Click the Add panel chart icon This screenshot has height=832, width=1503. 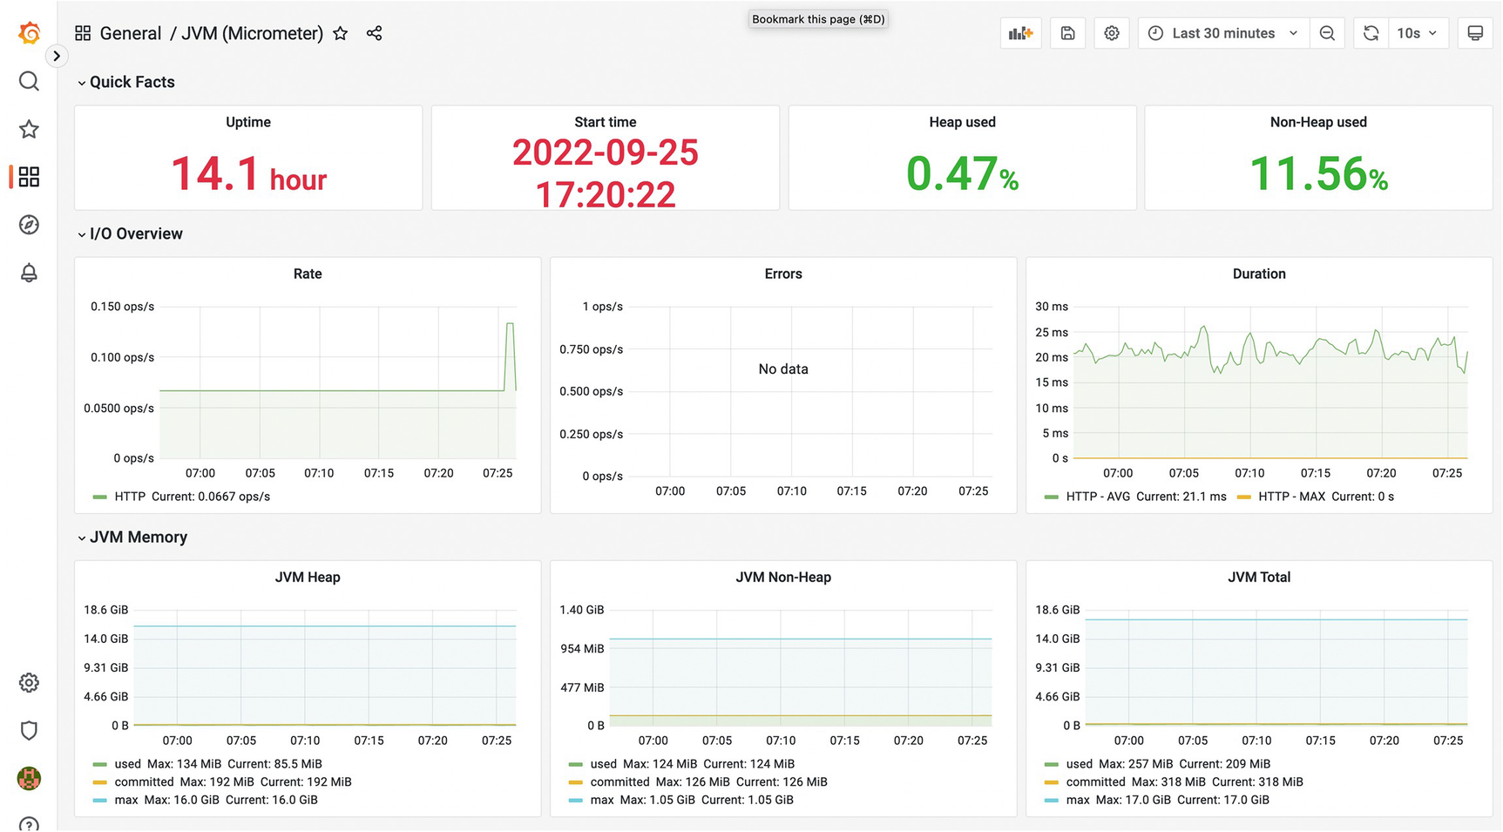(x=1020, y=33)
